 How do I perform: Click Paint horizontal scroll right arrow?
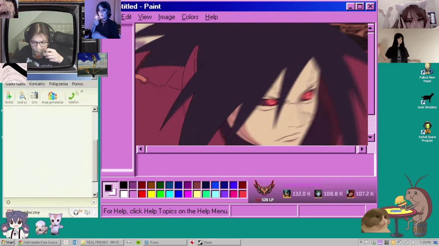pyautogui.click(x=362, y=149)
